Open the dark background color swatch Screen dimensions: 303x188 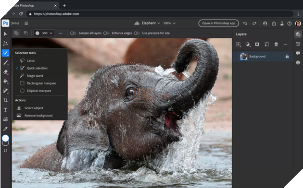[5, 143]
